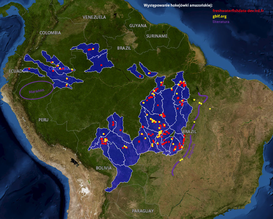
Task: Click the freshwaterfishdata-dev.ird.fr legend entry
Action: tap(238, 11)
